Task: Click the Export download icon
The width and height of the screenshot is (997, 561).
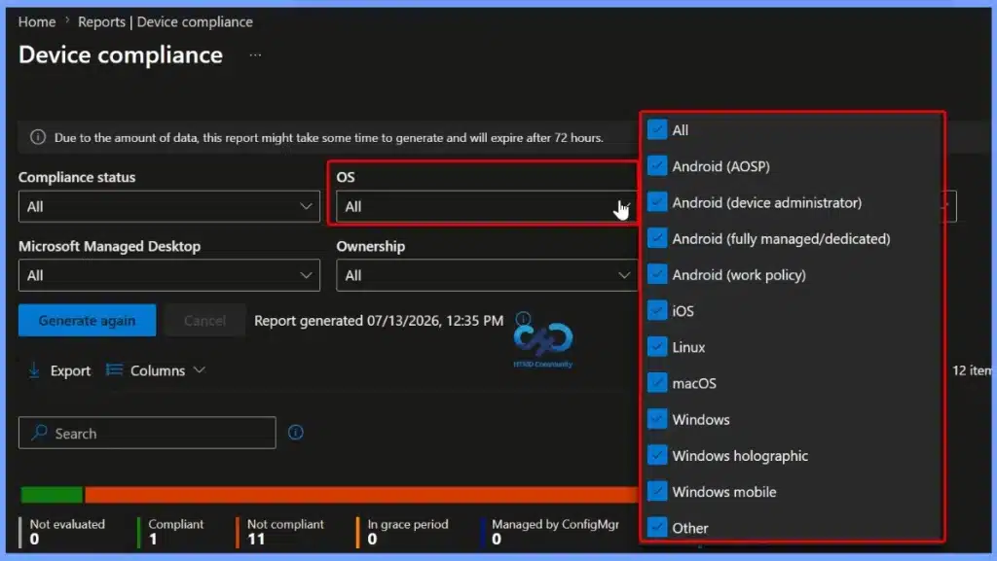Action: (34, 370)
